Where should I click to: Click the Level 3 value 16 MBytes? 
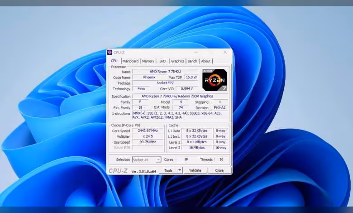[197, 148]
